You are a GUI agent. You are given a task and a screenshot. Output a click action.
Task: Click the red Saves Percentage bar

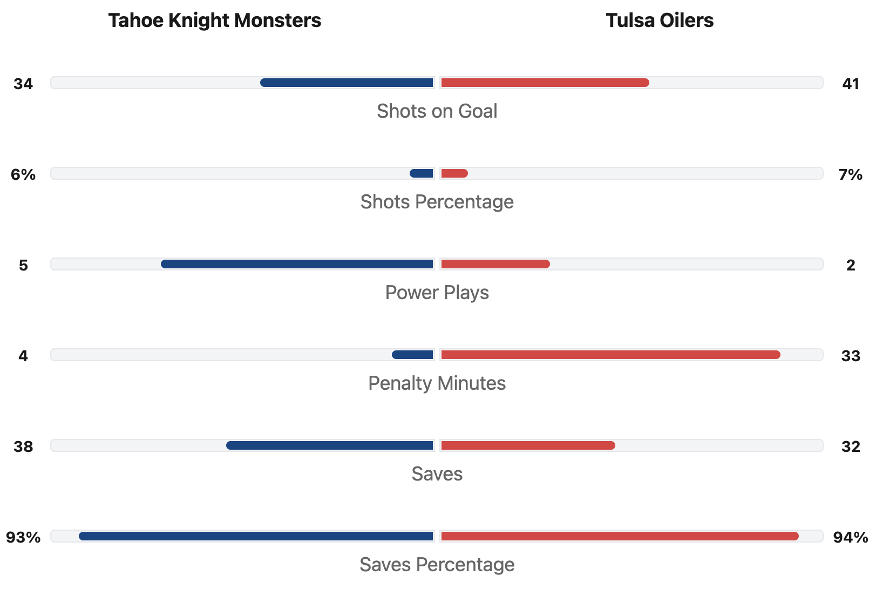(620, 536)
